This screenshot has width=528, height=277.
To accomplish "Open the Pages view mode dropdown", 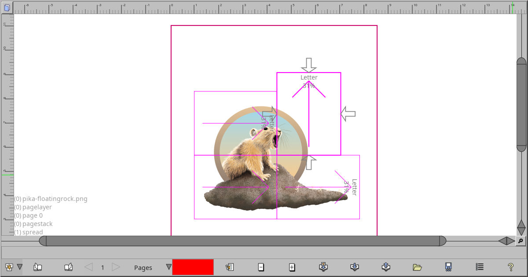I will pos(168,266).
